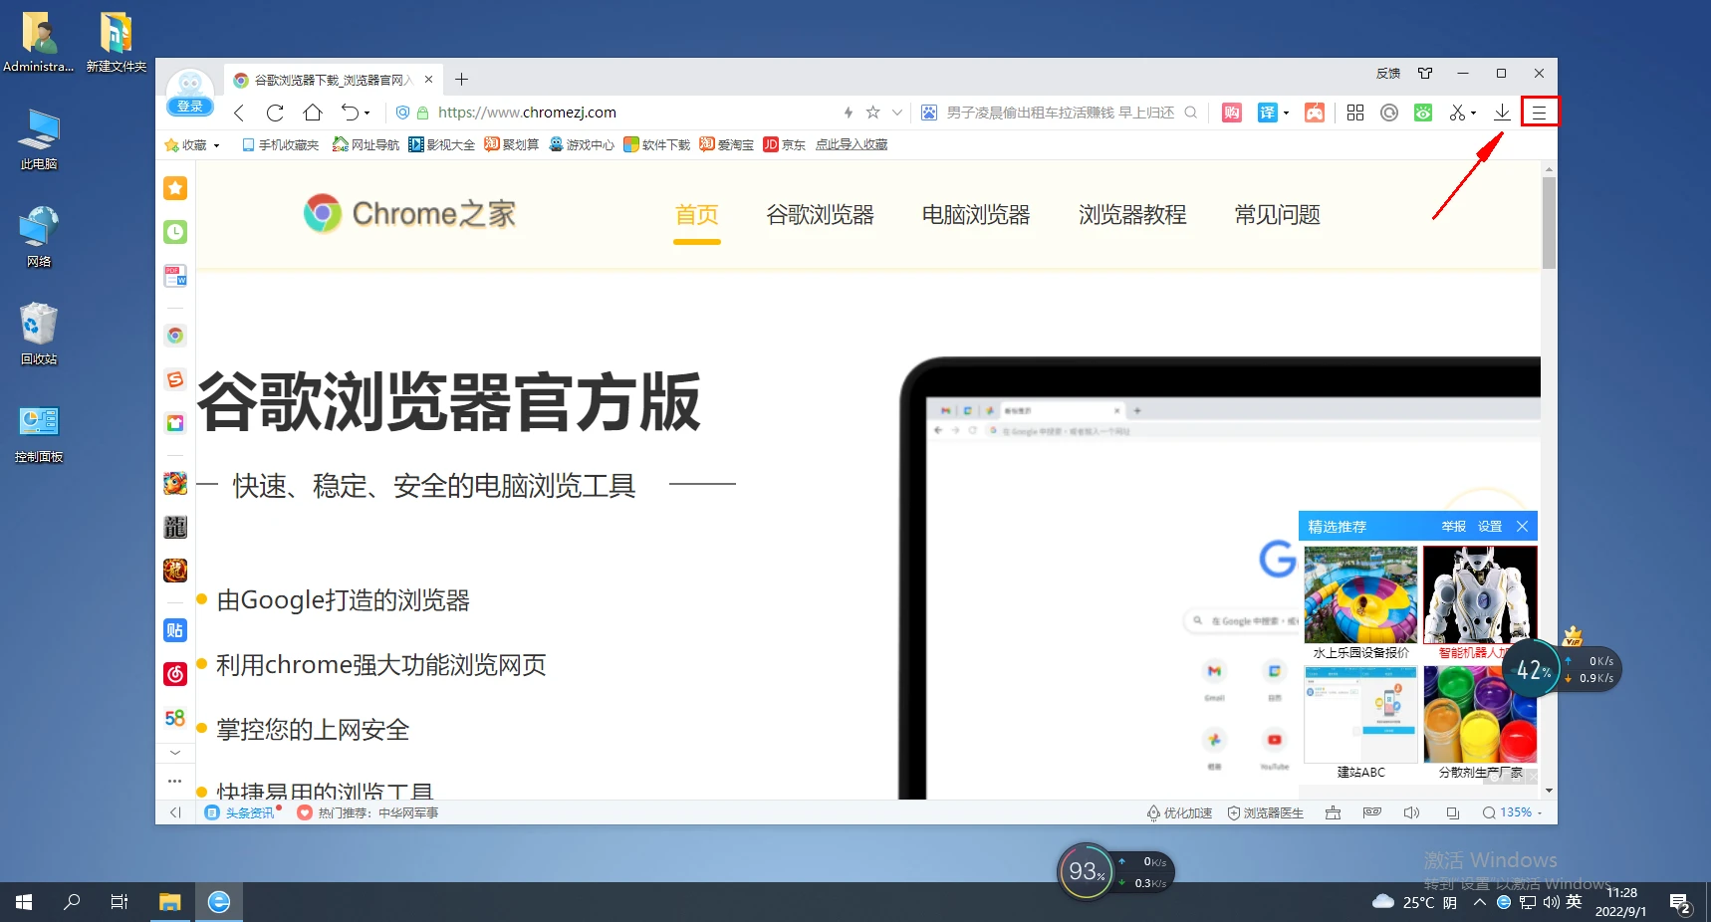
Task: Open 软件下载 bookmark
Action: 656,145
